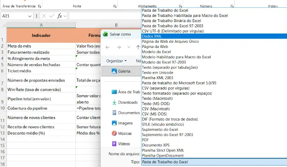Click the insert function fx icon

[x=60, y=16]
